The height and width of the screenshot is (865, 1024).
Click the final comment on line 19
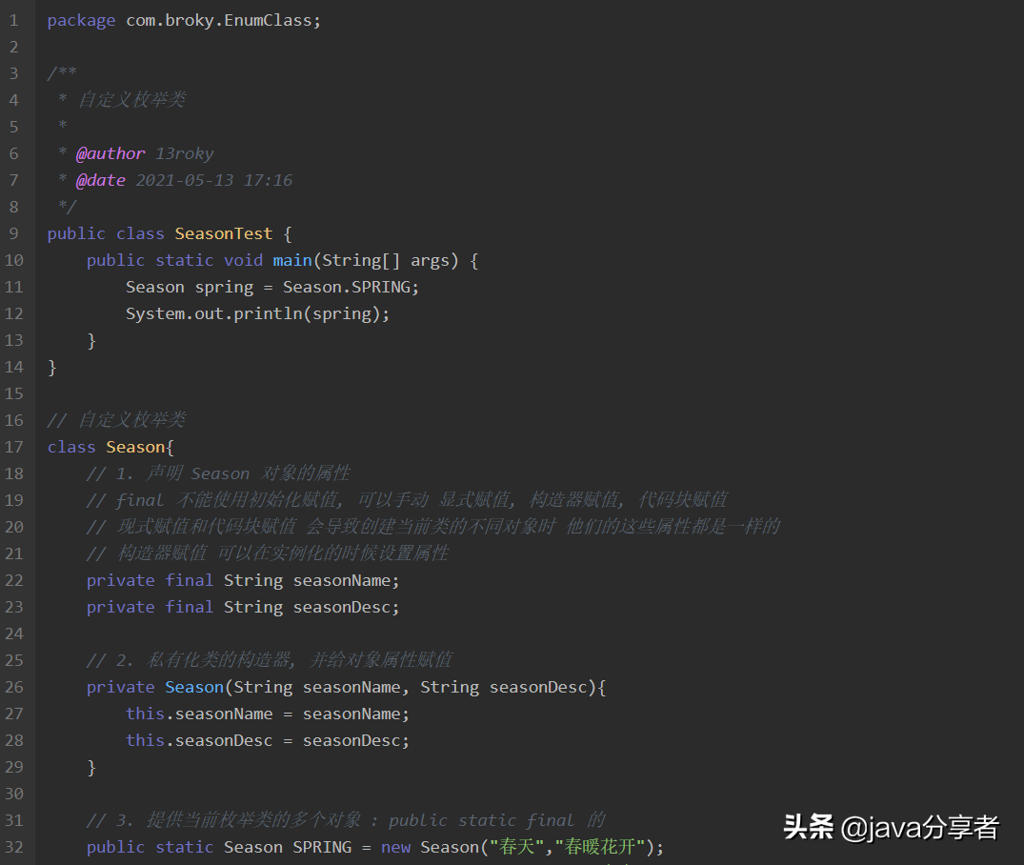coord(406,500)
